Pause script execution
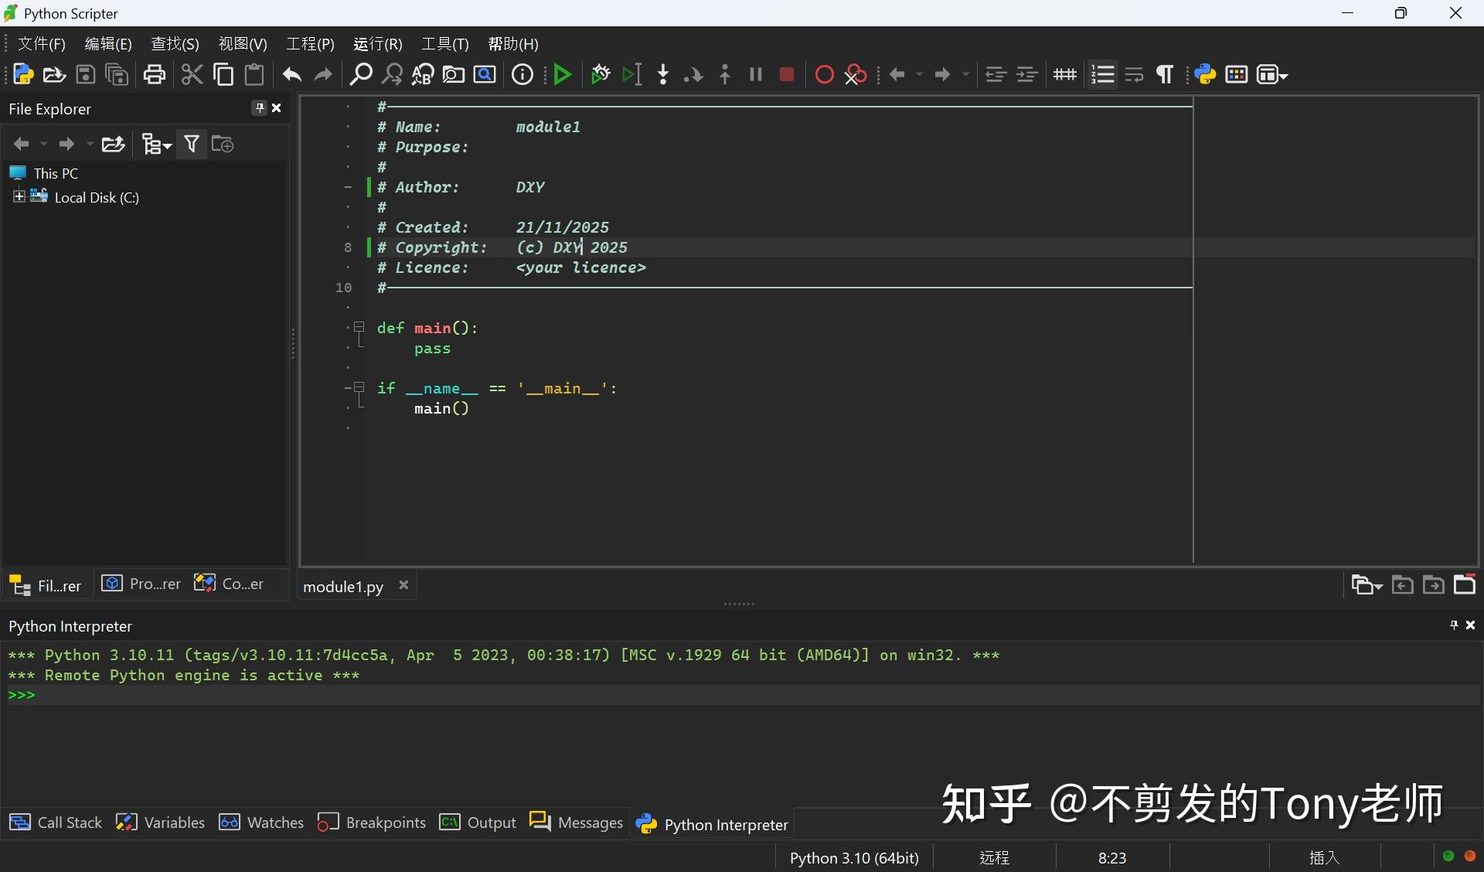The height and width of the screenshot is (872, 1484). point(755,74)
